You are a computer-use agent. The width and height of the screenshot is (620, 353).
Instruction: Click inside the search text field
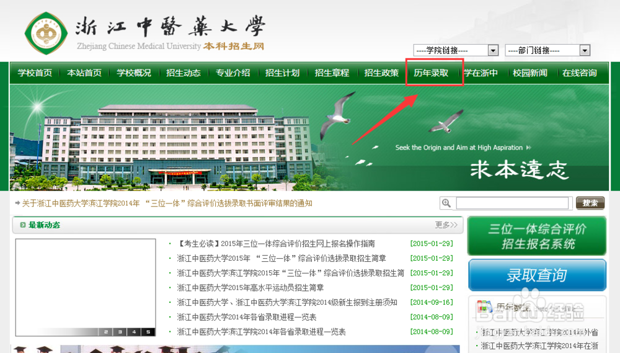[512, 203]
